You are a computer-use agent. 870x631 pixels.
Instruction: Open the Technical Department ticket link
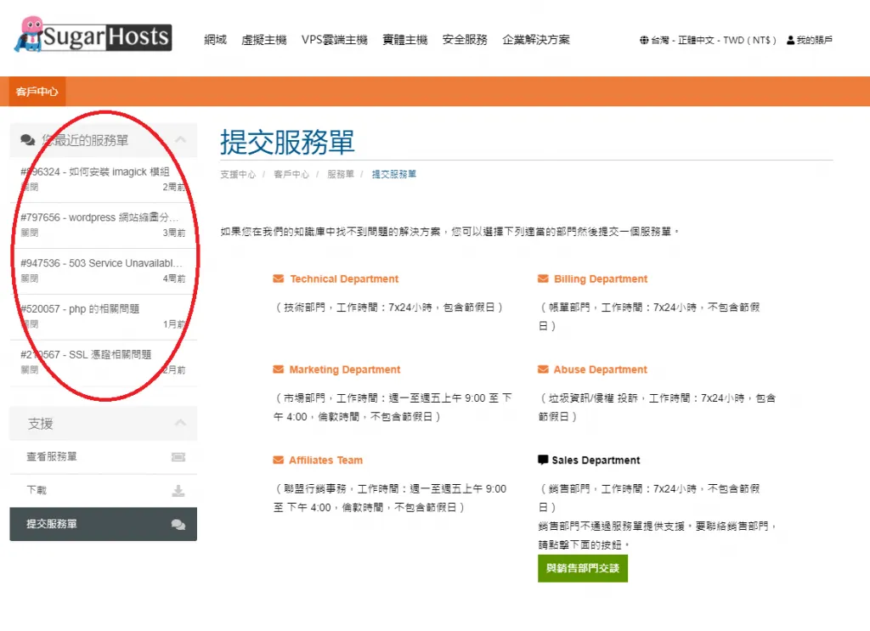pos(343,279)
